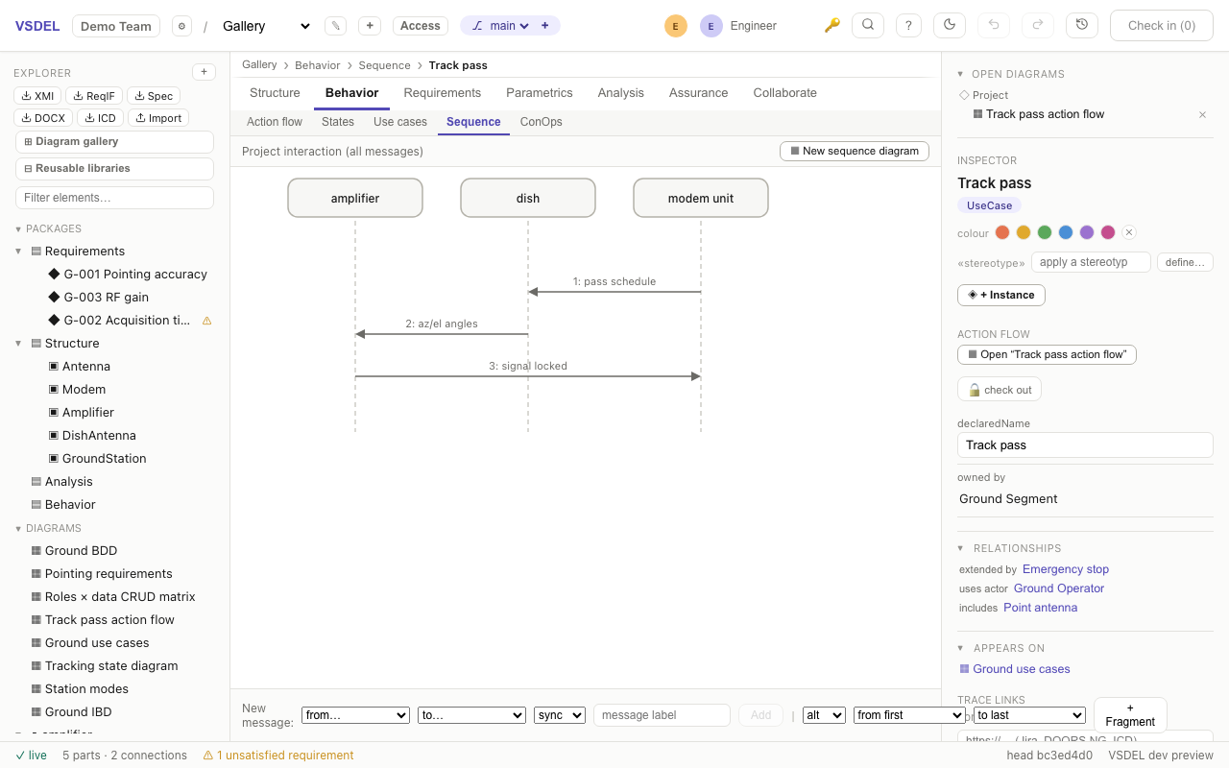Switch to the Collaborate tab
The height and width of the screenshot is (768, 1229).
(785, 93)
